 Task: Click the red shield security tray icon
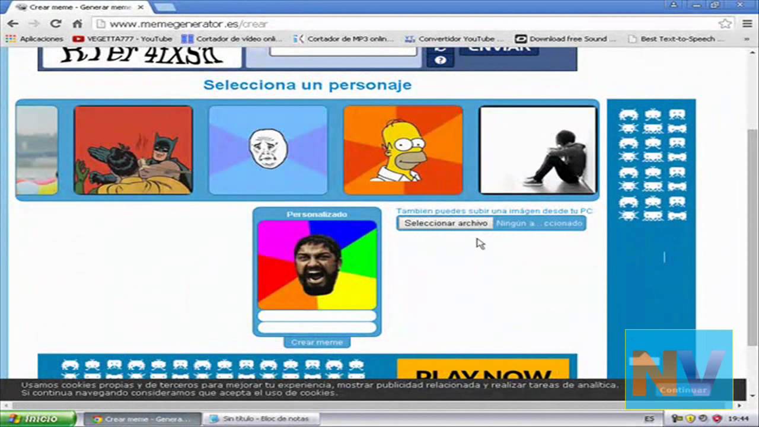click(716, 419)
